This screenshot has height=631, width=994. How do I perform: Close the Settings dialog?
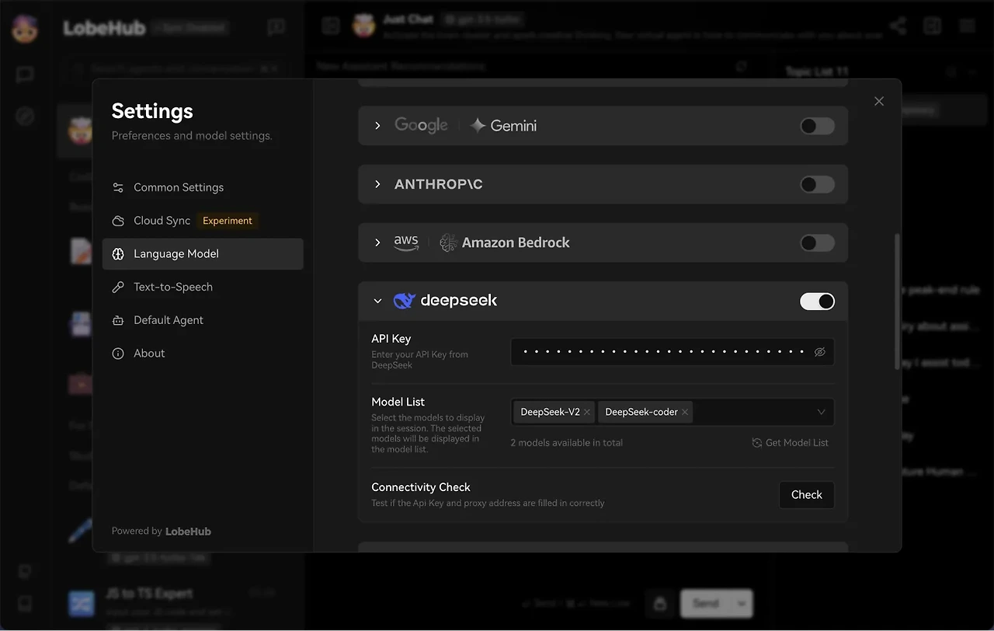(879, 101)
